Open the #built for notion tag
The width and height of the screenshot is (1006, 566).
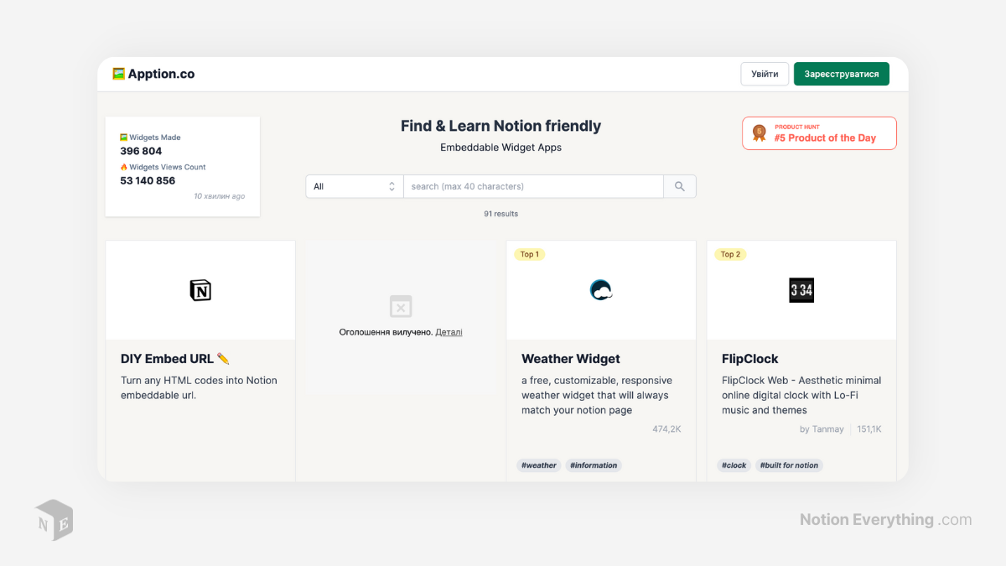pos(789,465)
